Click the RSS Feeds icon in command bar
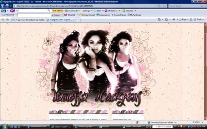Viewport: 207px width, 129px height. (x=166, y=19)
